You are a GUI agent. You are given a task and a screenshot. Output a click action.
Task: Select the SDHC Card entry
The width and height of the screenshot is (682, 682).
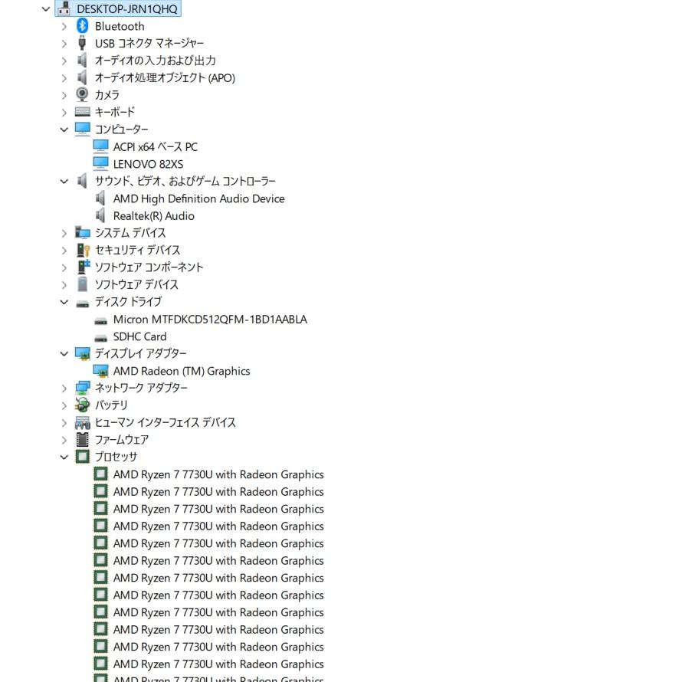(x=139, y=336)
